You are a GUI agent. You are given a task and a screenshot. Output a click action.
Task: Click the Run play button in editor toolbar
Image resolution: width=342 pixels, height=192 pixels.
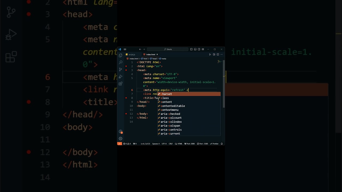point(210,54)
